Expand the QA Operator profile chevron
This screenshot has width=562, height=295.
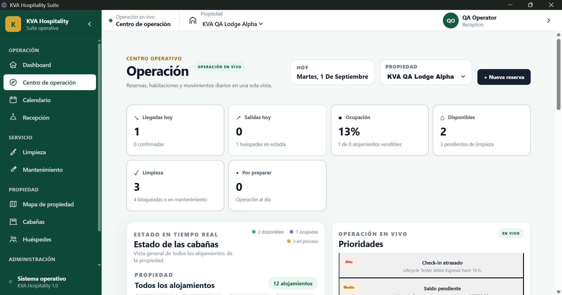click(x=549, y=20)
